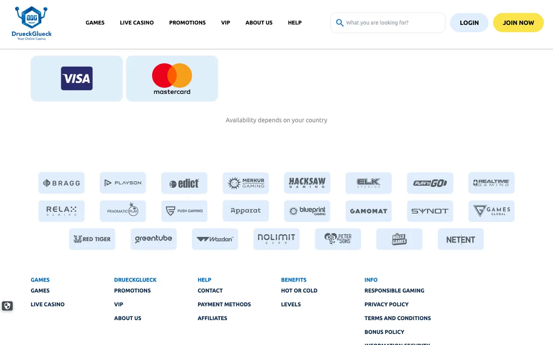
Task: Open footer RESPONSIBLE GAMING link
Action: click(394, 291)
